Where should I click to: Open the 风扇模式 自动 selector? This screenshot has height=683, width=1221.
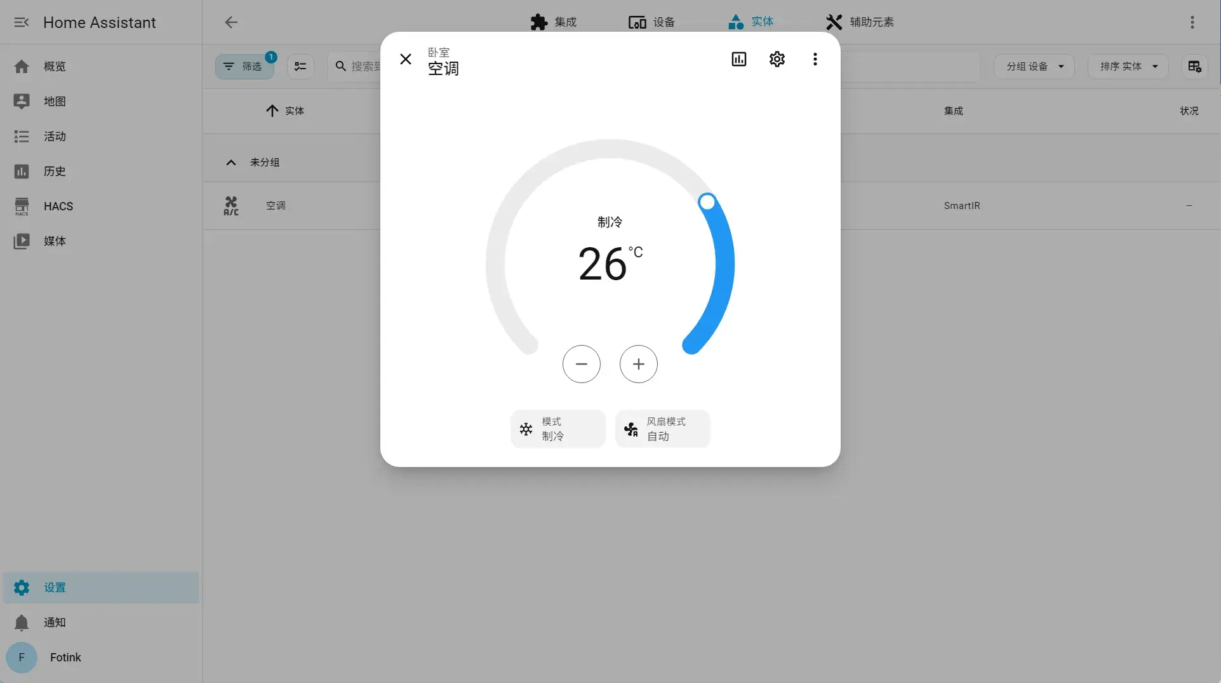coord(662,429)
